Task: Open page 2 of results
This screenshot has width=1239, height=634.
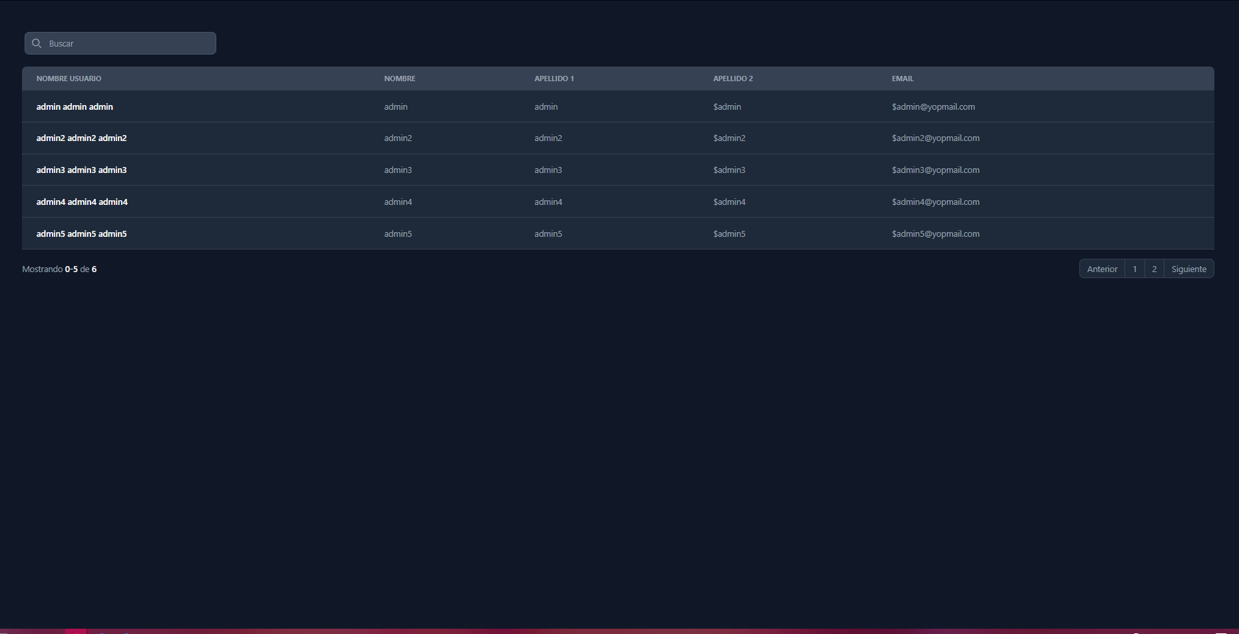Action: [x=1154, y=269]
